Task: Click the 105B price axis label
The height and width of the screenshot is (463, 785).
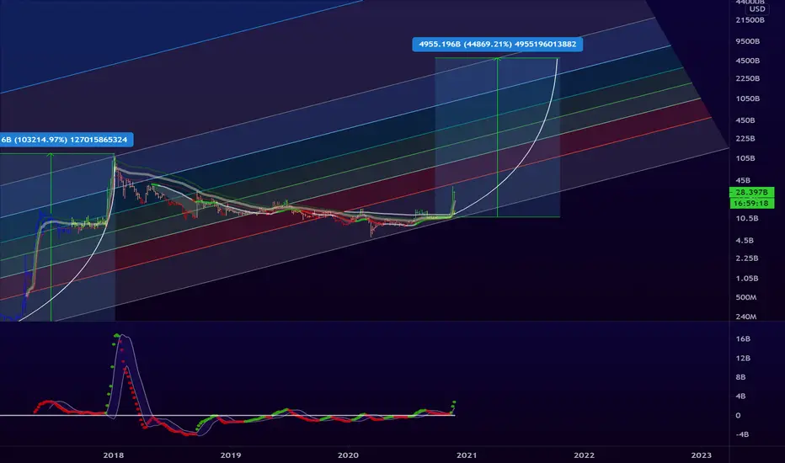Action: coord(745,158)
